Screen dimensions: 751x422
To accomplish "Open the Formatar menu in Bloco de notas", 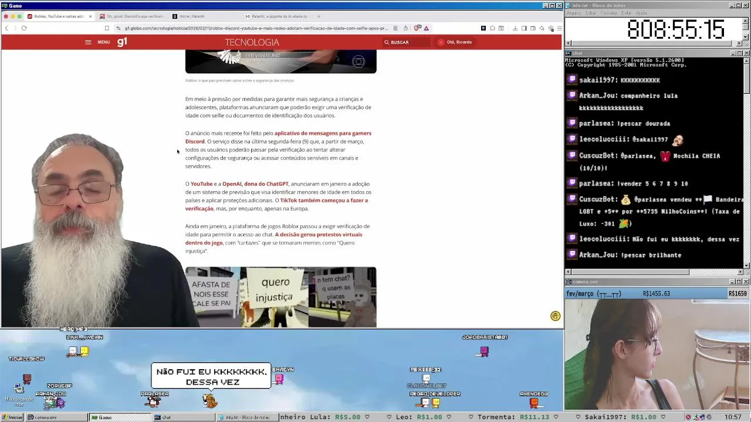I will coord(609,13).
